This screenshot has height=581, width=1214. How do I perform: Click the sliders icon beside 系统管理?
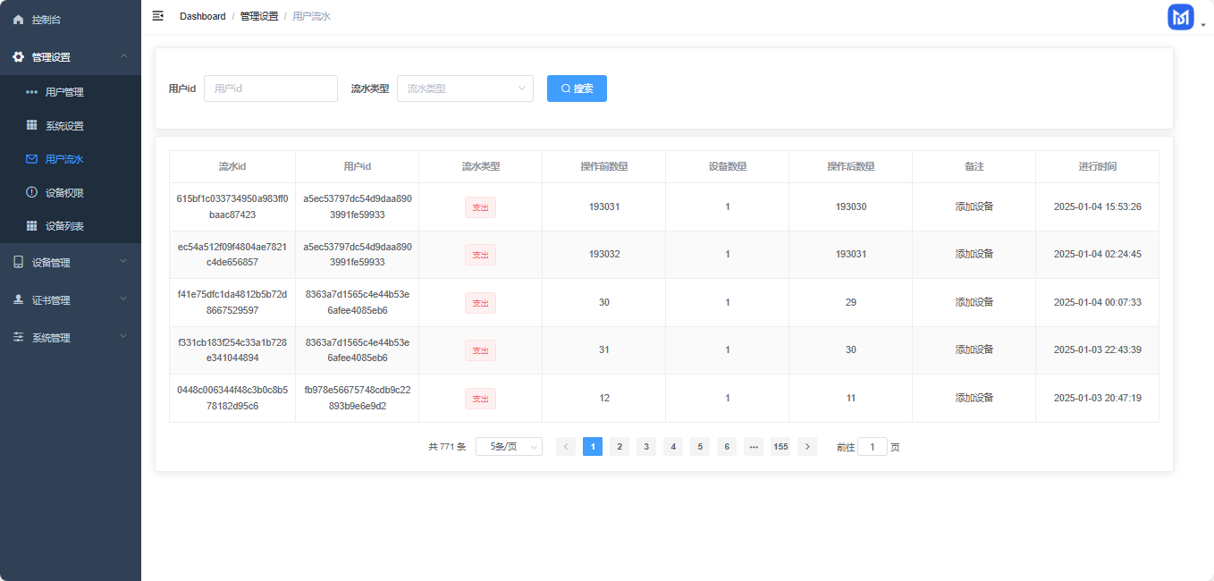tap(18, 338)
